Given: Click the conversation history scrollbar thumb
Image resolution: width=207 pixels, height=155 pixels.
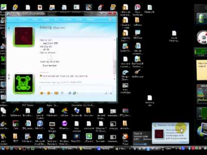Looking at the screenshot, I should 115,66.
